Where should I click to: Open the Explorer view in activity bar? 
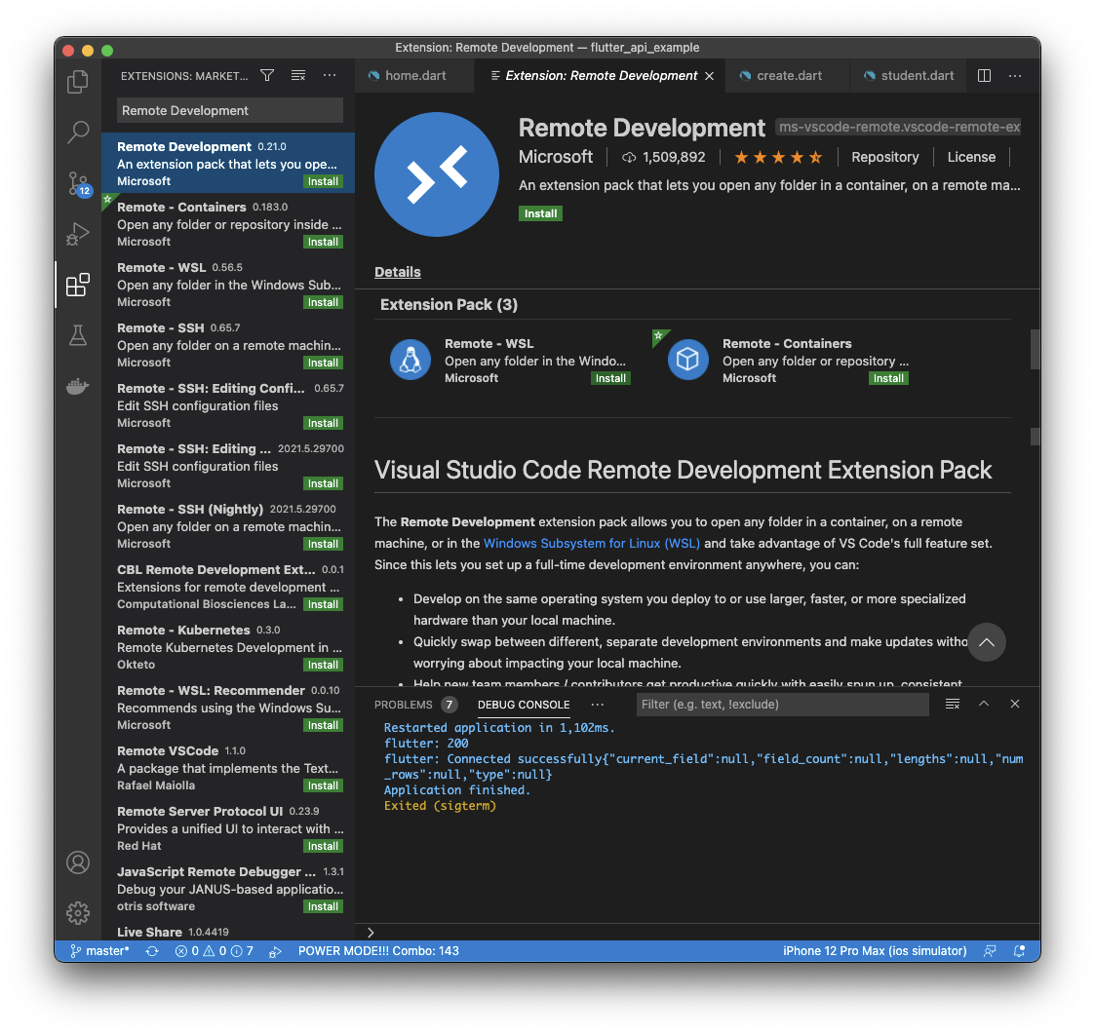(77, 81)
